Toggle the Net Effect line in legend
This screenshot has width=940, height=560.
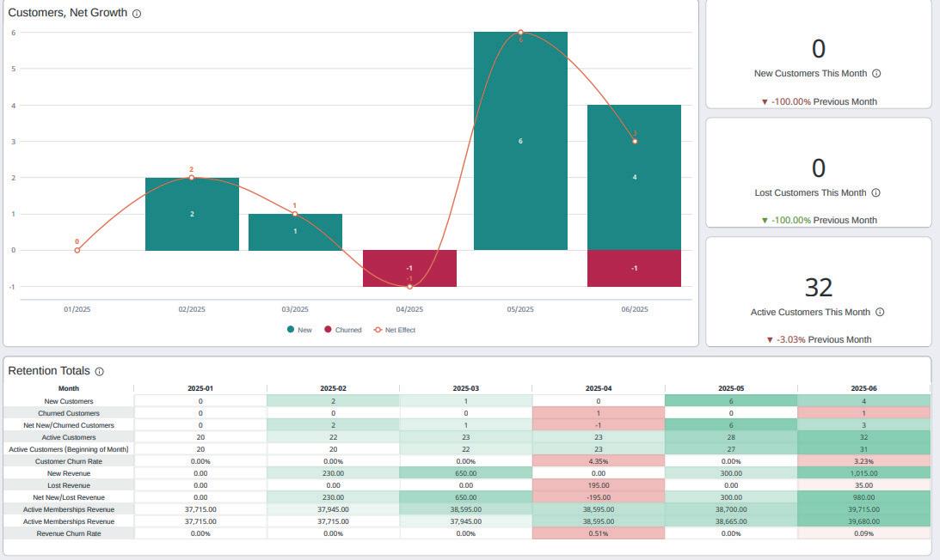(x=395, y=330)
